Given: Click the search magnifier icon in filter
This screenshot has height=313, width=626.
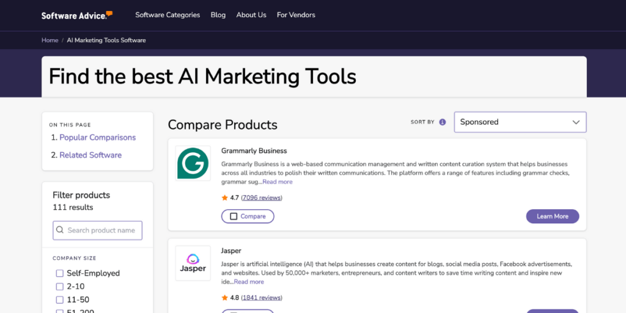Looking at the screenshot, I should 60,230.
